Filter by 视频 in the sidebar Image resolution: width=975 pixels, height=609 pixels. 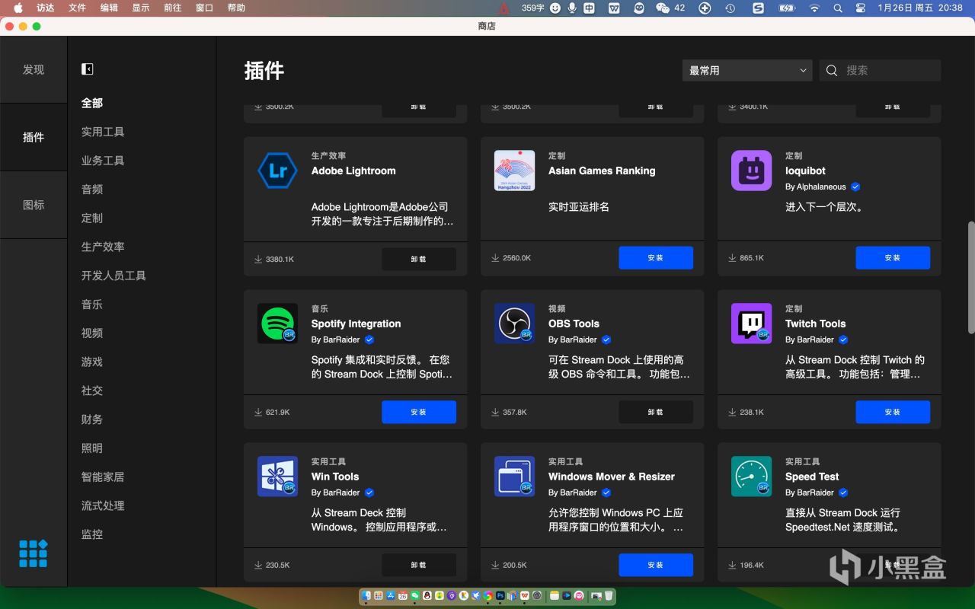[92, 333]
